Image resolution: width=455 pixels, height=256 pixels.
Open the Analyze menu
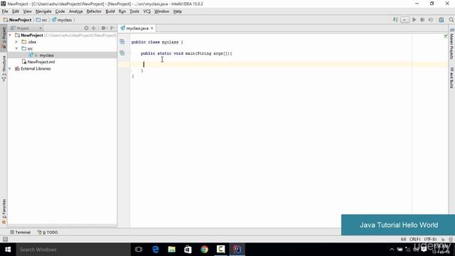(76, 11)
